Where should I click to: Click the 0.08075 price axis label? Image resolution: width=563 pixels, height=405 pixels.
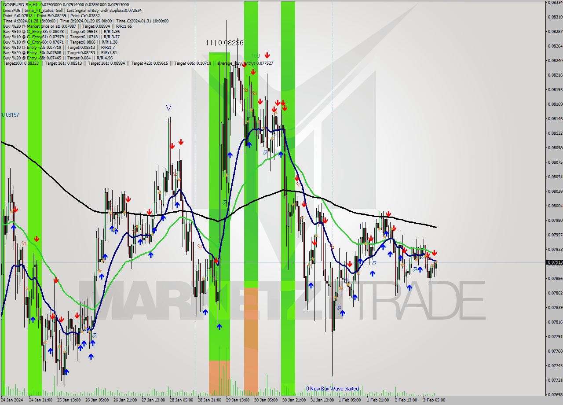[x=555, y=162]
